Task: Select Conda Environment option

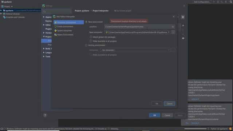Action: pyautogui.click(x=65, y=27)
